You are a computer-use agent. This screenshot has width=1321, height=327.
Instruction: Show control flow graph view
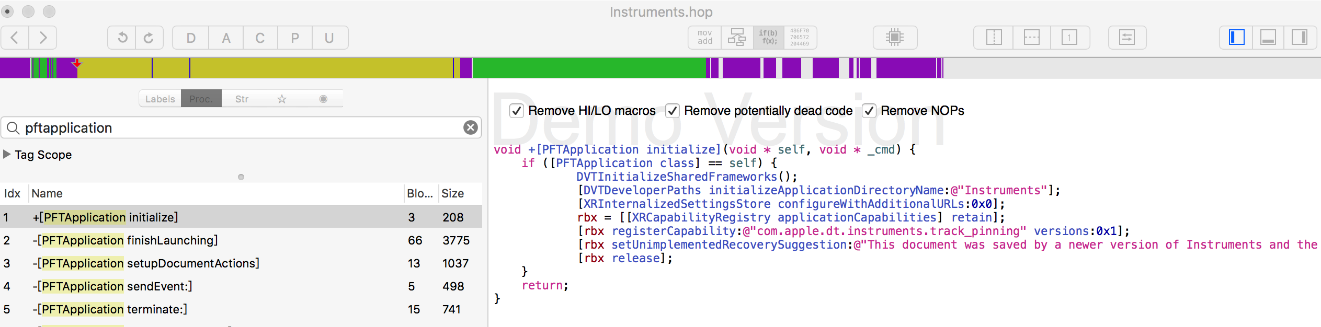click(737, 38)
